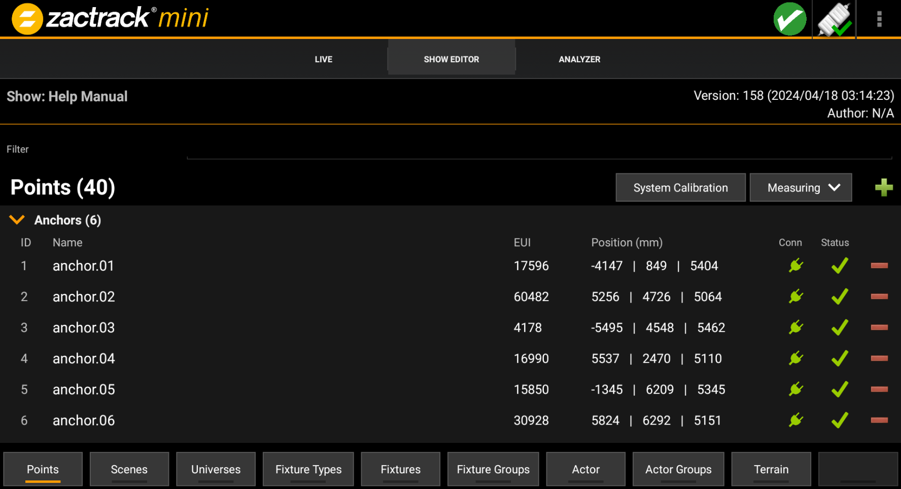The height and width of the screenshot is (489, 901).
Task: Open the Universes section
Action: coord(216,469)
